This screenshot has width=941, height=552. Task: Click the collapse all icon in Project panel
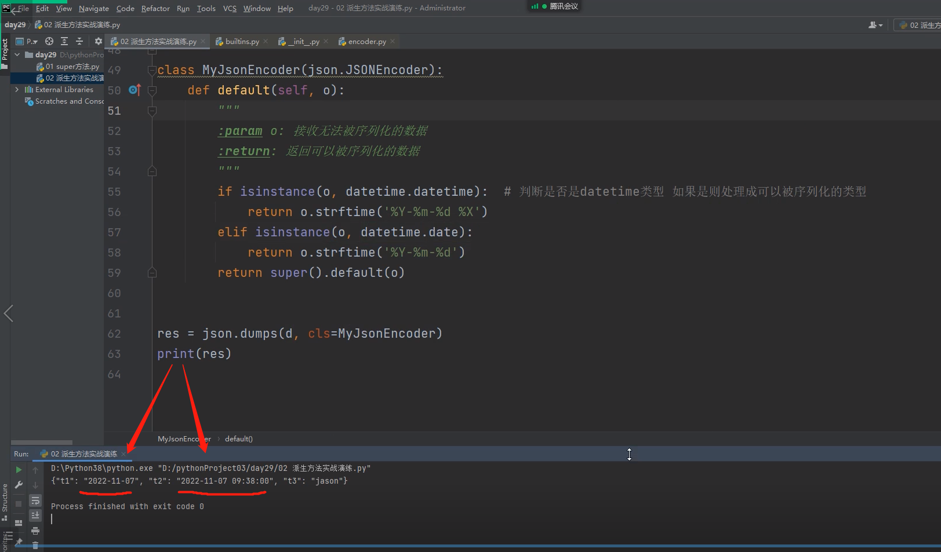coord(79,41)
